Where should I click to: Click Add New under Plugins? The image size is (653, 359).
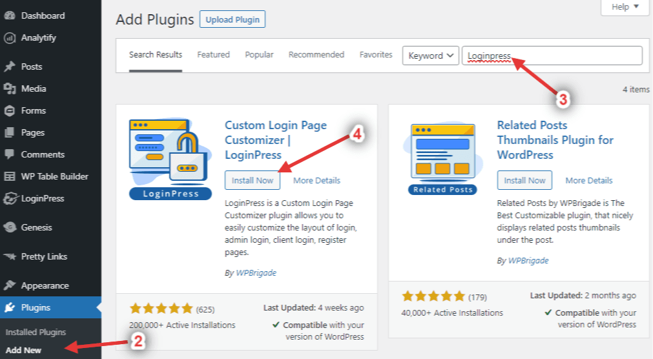tap(23, 350)
